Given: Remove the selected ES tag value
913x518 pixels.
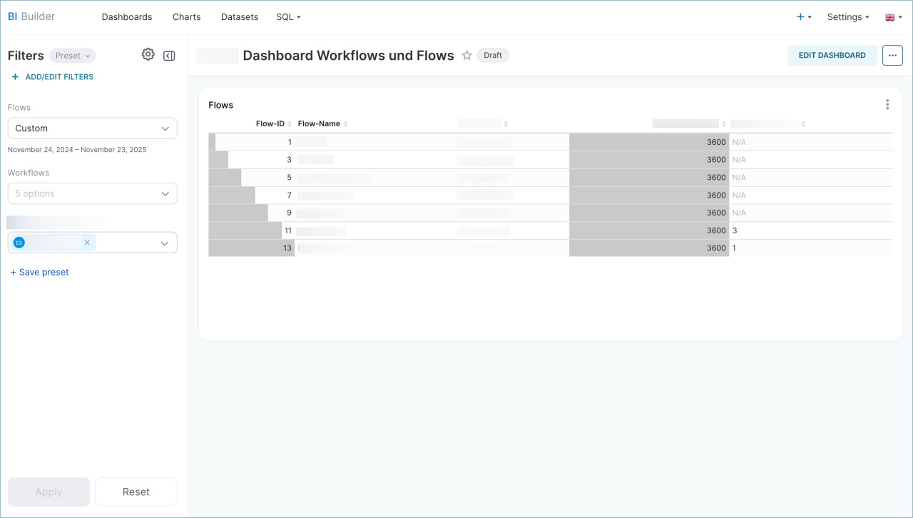Looking at the screenshot, I should (x=87, y=243).
